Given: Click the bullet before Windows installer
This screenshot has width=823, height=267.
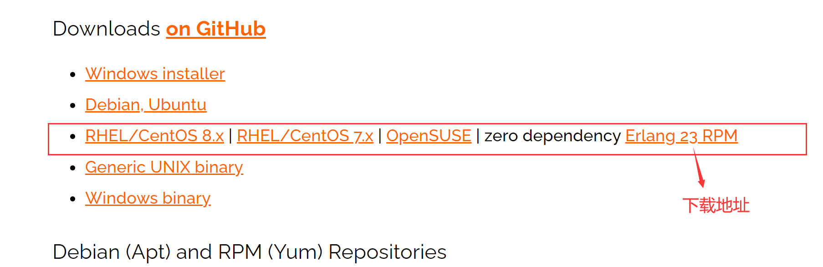Looking at the screenshot, I should tap(72, 75).
